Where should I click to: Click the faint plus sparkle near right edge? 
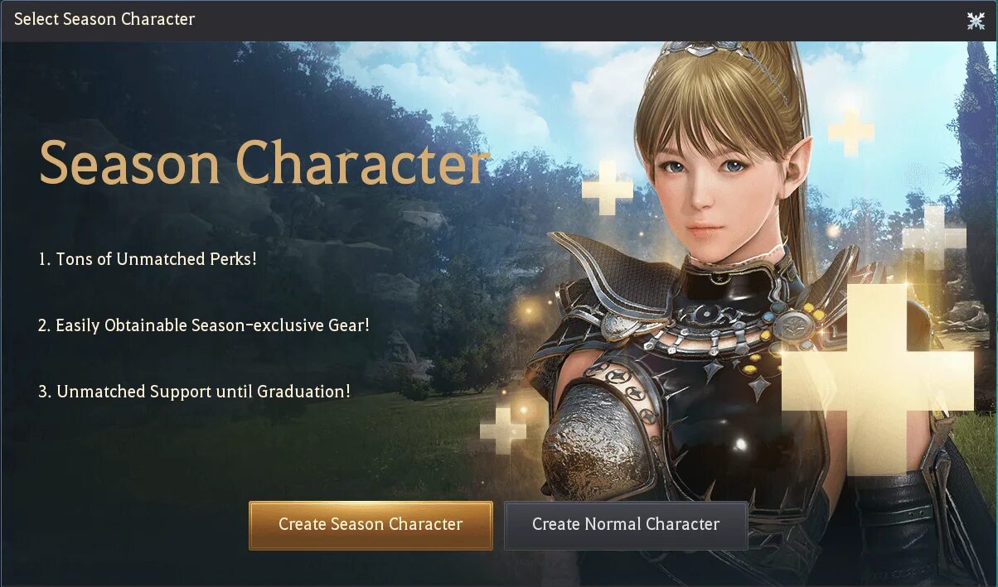934,238
